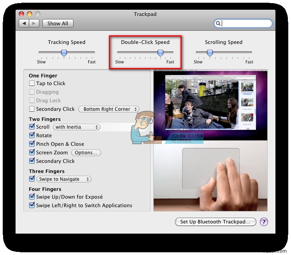Toggle the Three Fingers swipe checkbox
This screenshot has width=291, height=255.
pos(32,179)
